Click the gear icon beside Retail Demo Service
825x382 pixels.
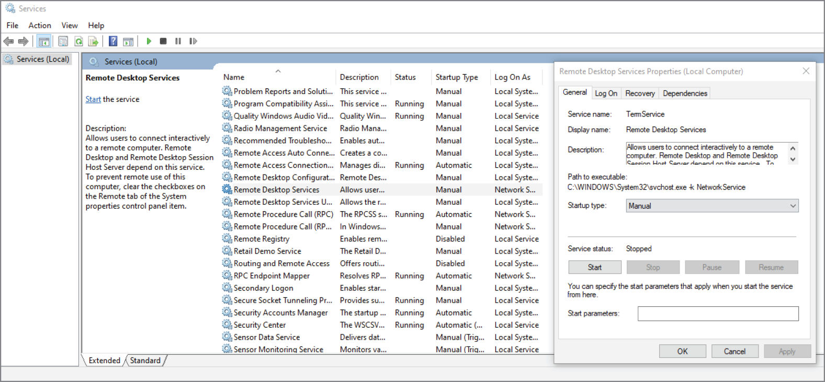coord(227,251)
